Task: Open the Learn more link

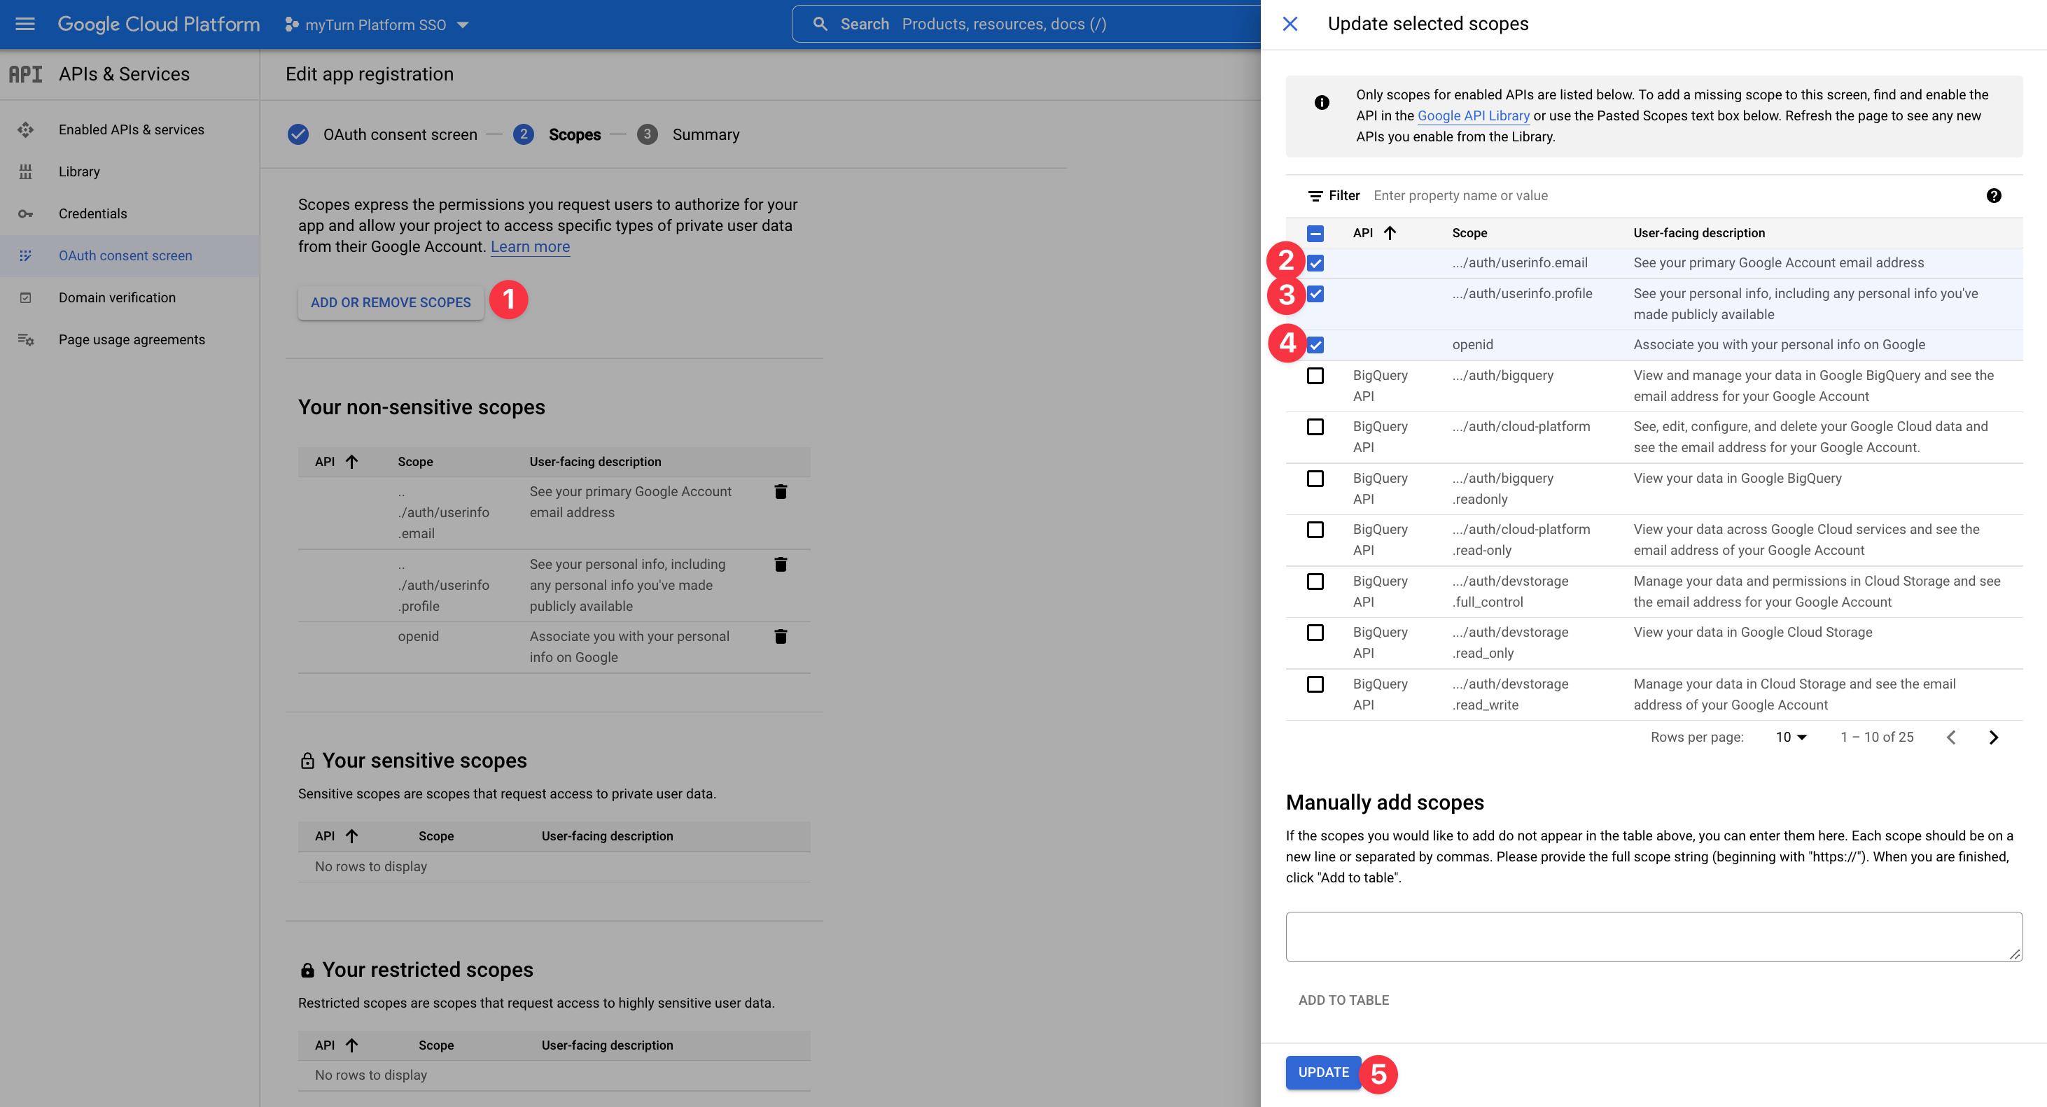Action: click(x=530, y=247)
